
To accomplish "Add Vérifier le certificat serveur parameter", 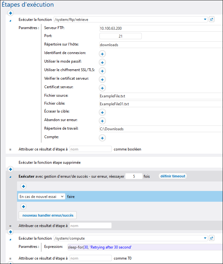I will (103, 79).
